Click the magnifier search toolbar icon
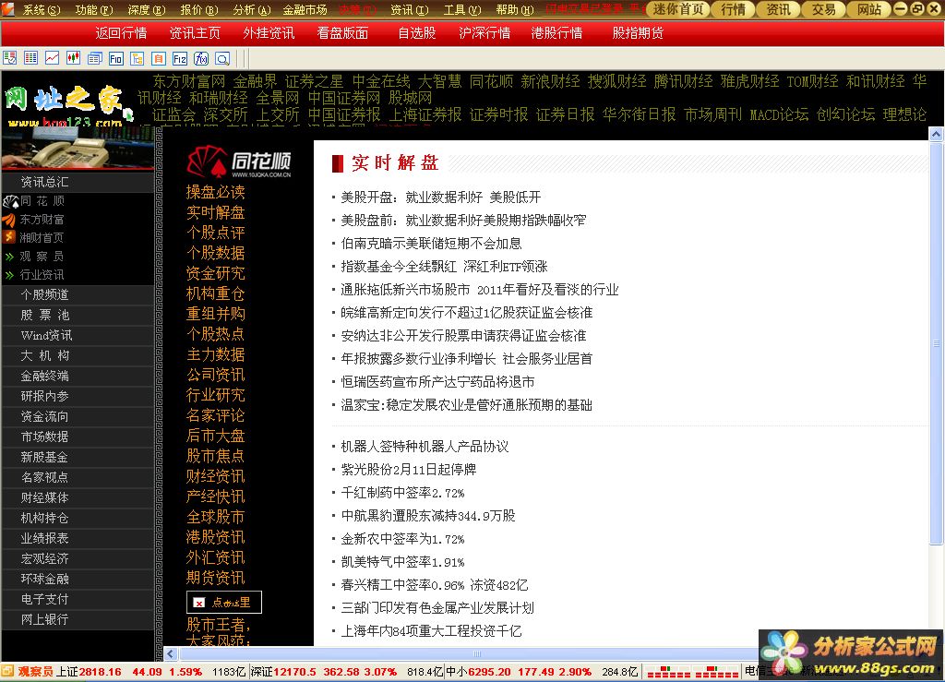The image size is (945, 682). click(222, 58)
